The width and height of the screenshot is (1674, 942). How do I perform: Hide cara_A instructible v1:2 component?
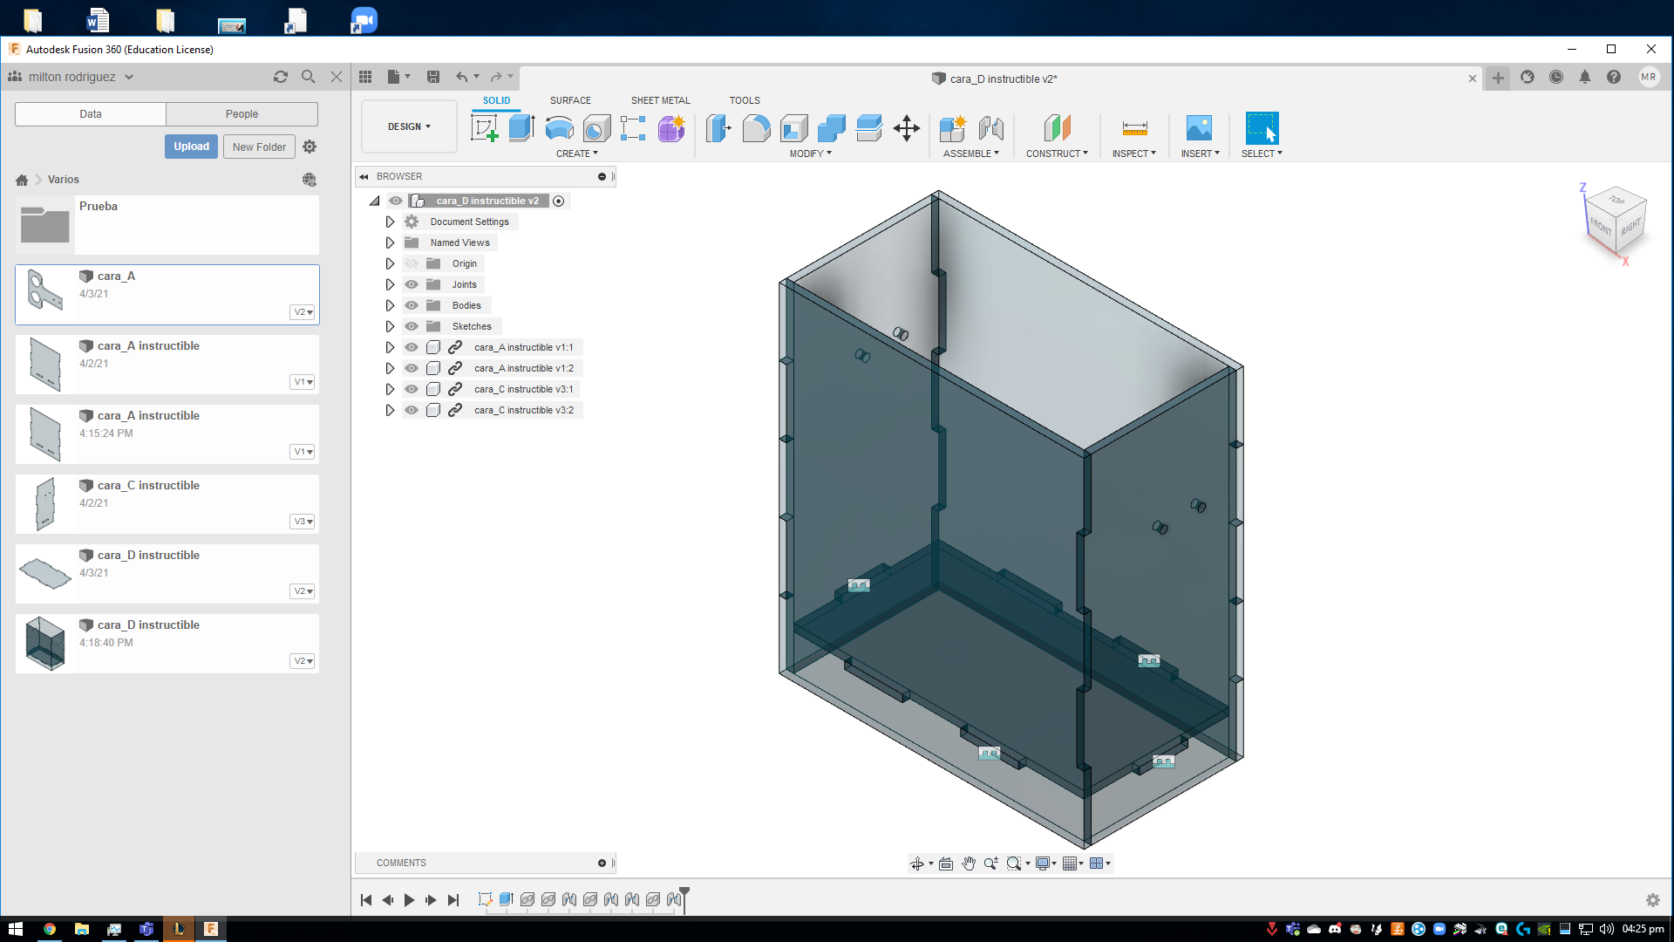point(412,368)
